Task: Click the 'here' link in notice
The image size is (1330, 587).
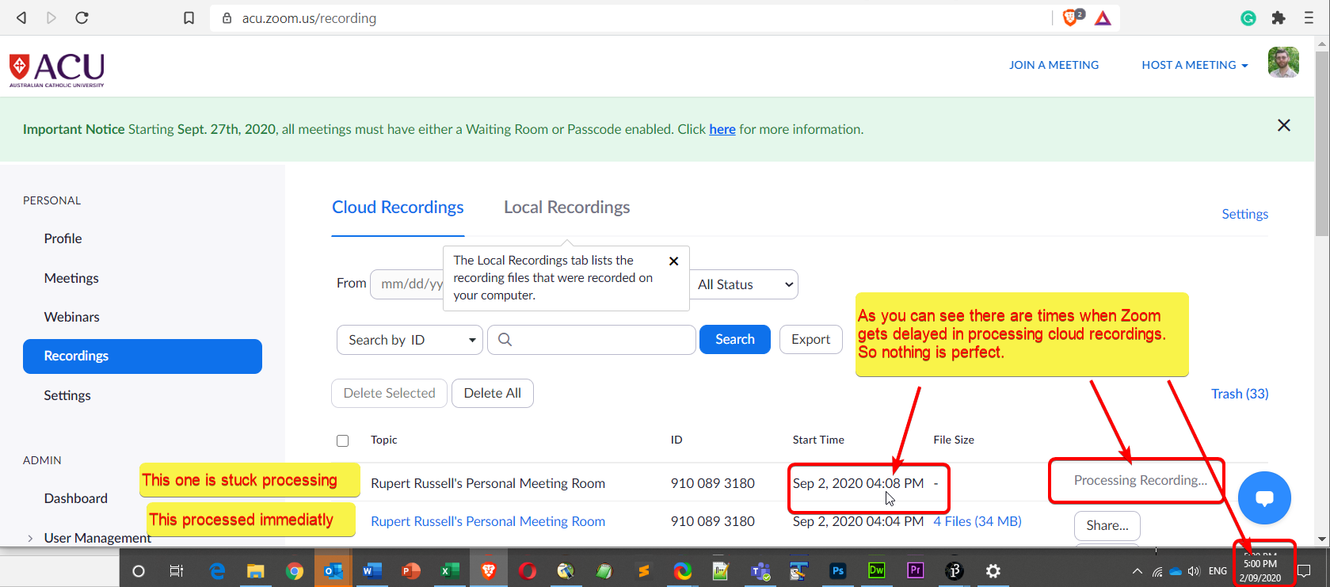Action: tap(722, 129)
